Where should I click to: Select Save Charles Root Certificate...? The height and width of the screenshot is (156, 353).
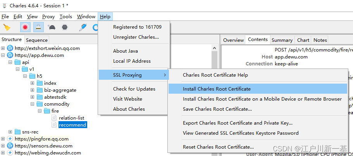[258, 109]
